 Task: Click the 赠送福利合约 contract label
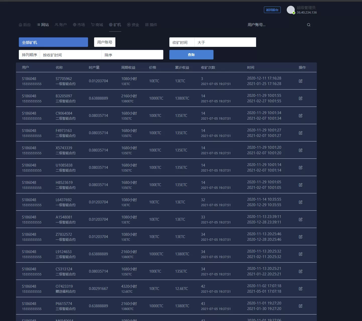pos(65,291)
